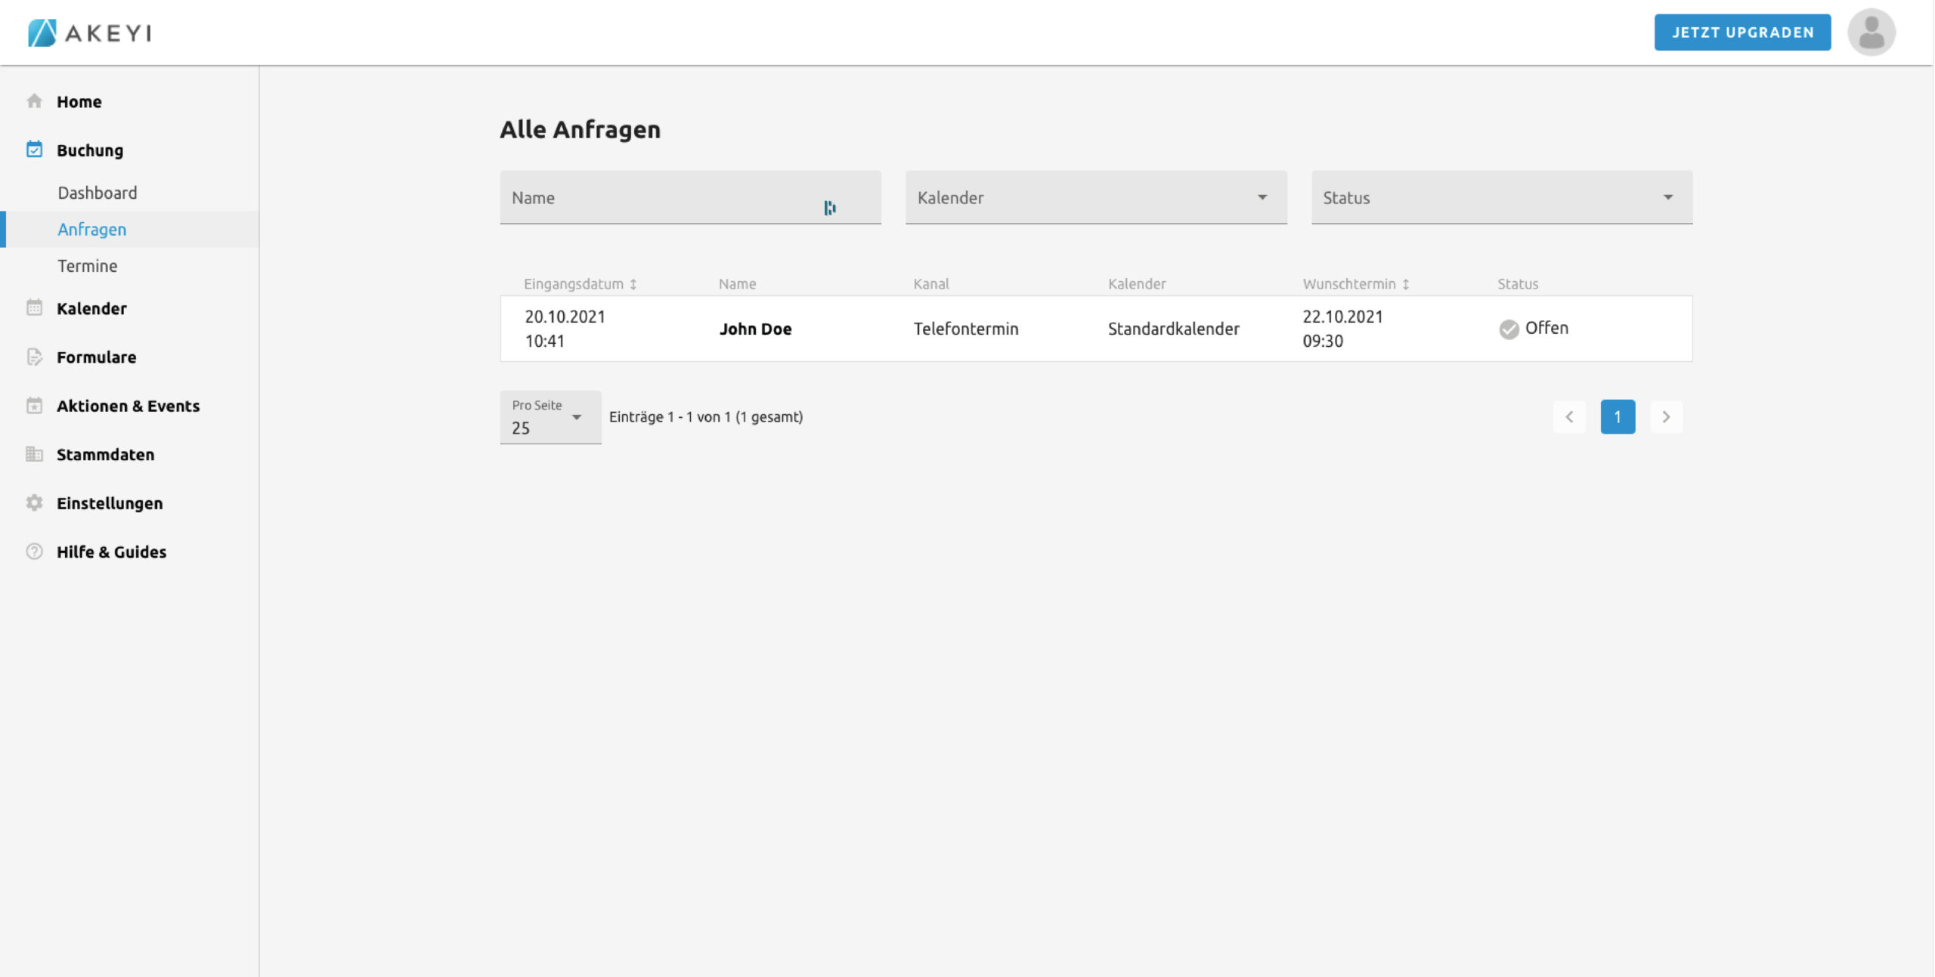Image resolution: width=1935 pixels, height=977 pixels.
Task: Click the Einstellungen gear icon
Action: (34, 502)
